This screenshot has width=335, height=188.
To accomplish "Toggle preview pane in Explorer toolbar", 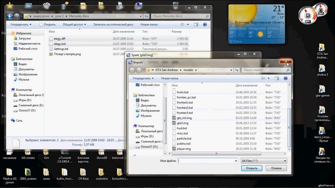I will (x=196, y=25).
